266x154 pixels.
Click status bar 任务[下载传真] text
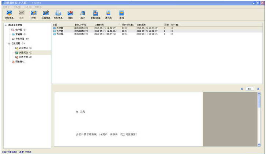pyautogui.click(x=10, y=152)
